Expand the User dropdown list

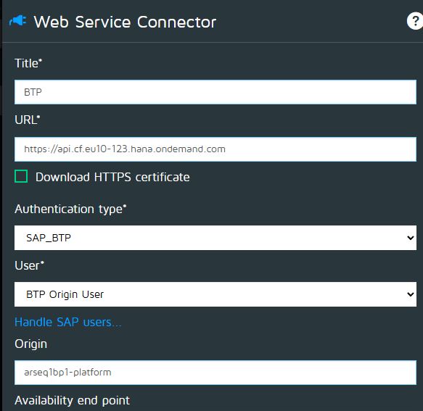tap(215, 294)
